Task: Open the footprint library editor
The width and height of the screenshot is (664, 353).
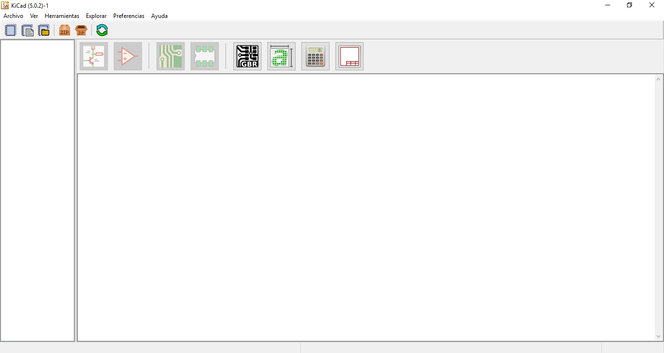Action: pos(205,56)
